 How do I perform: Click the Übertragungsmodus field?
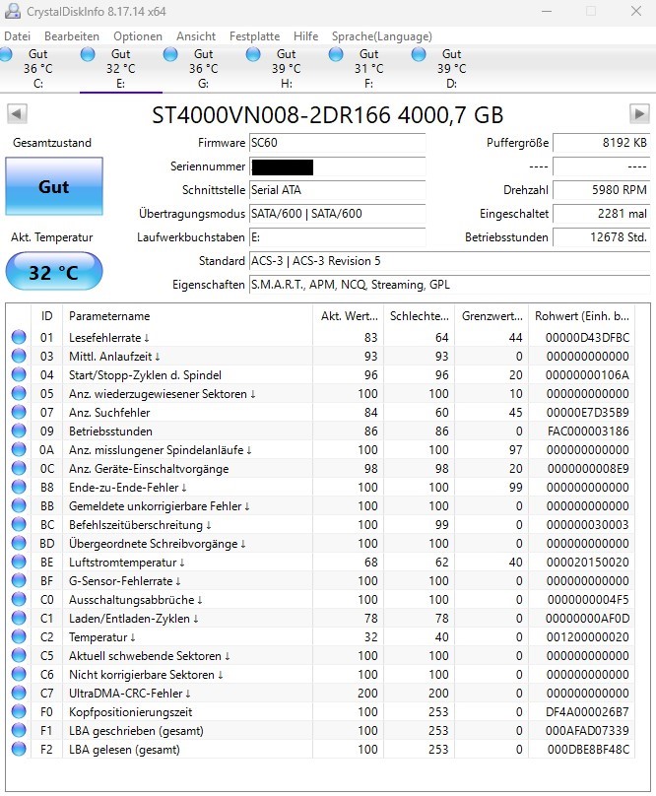(337, 213)
